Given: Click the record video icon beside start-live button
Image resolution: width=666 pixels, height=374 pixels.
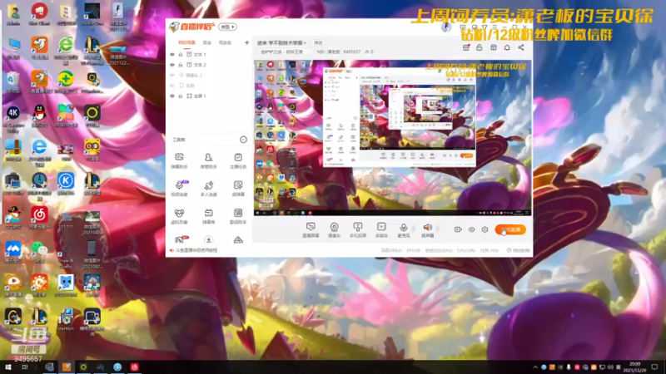Looking at the screenshot, I should coord(458,229).
